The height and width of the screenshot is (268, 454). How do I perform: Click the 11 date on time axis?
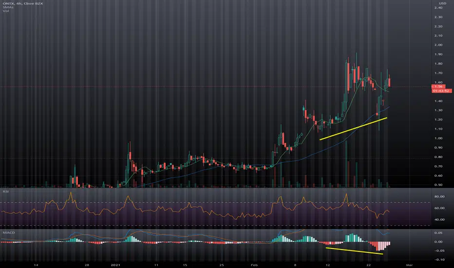click(156, 265)
